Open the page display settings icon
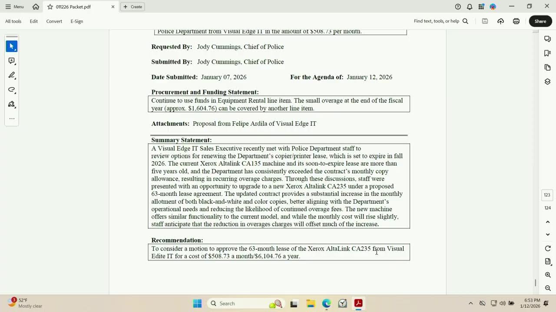 548,262
